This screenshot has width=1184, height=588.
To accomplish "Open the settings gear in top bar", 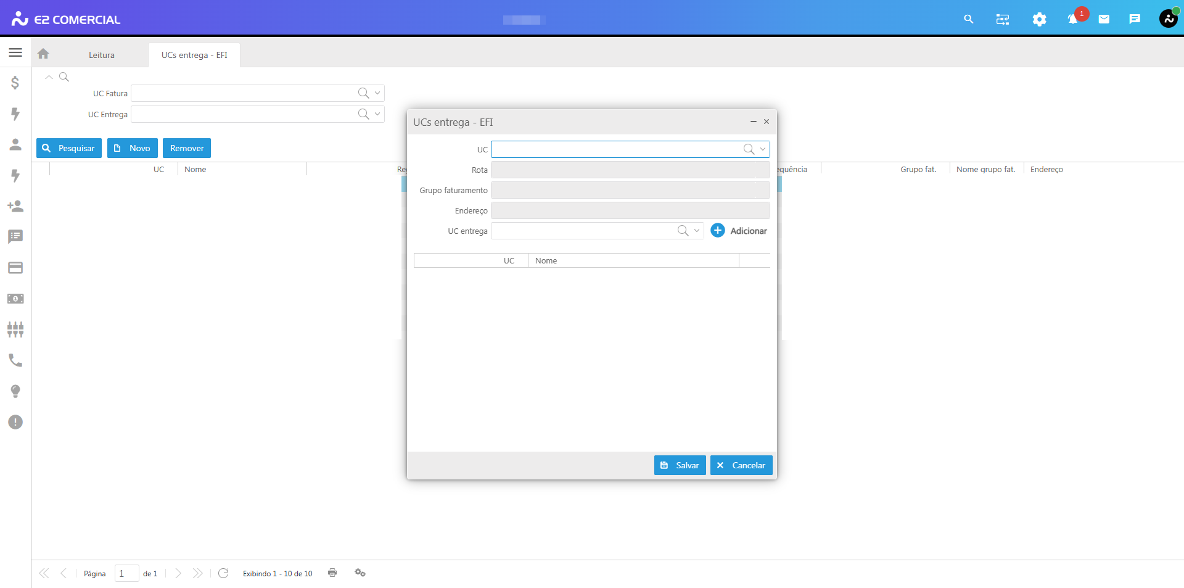I will 1039,20.
